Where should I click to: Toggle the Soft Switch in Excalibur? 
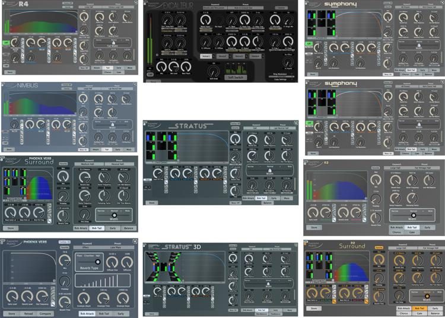(236, 77)
